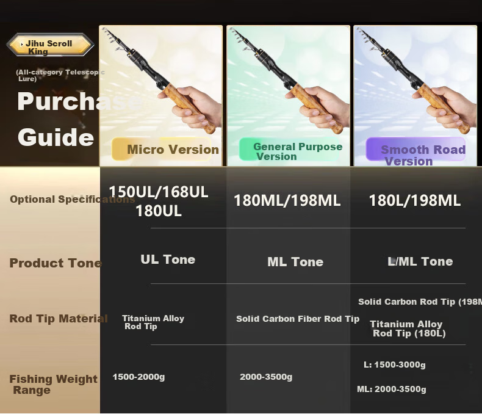Click the Jihu Scroll King badge

pos(50,45)
